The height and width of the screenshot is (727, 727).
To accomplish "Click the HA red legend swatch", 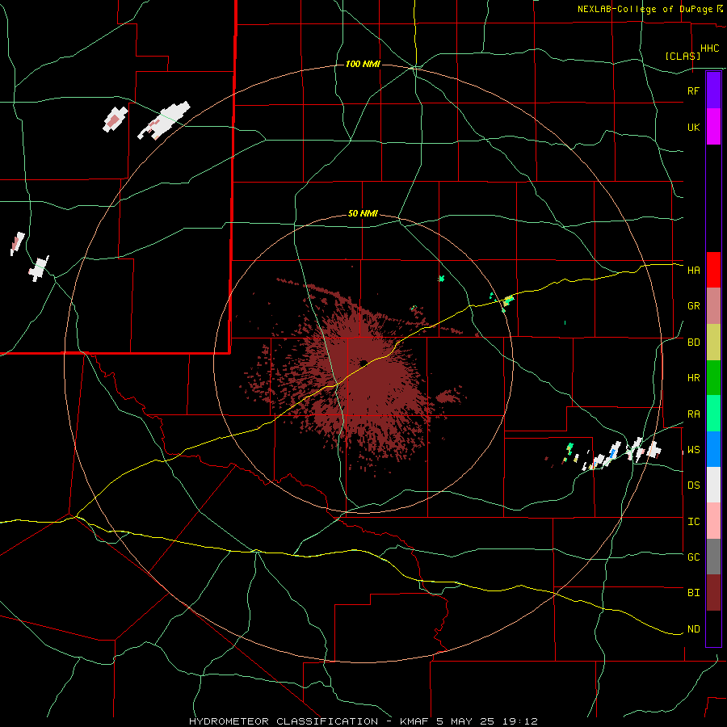I will point(713,269).
